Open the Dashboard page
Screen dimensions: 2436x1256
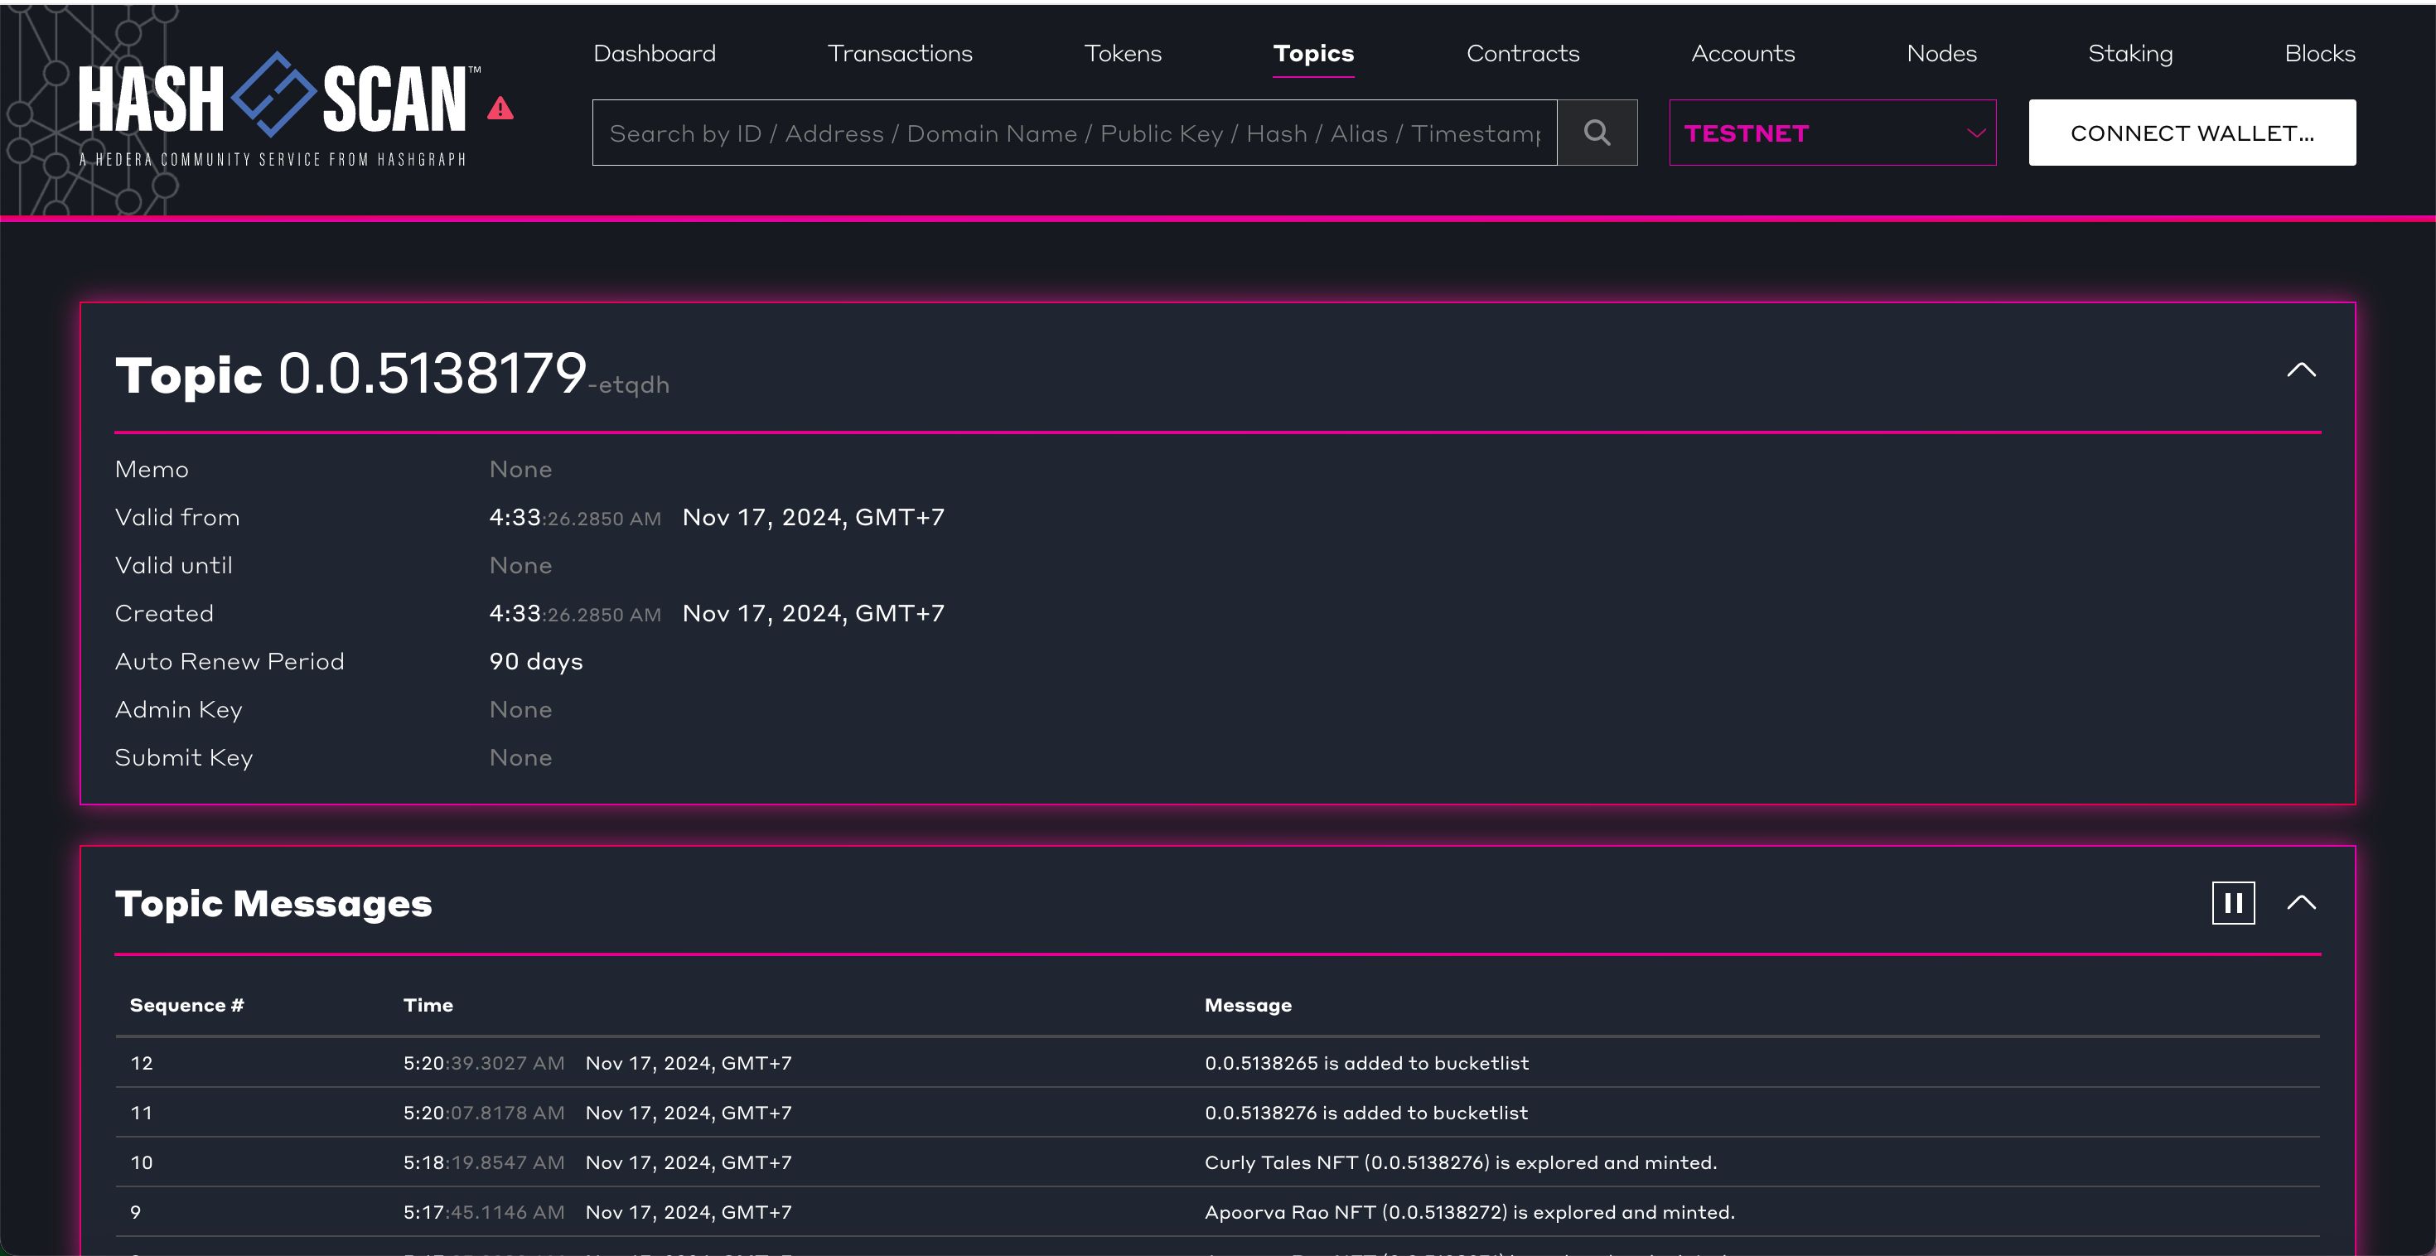pos(655,54)
